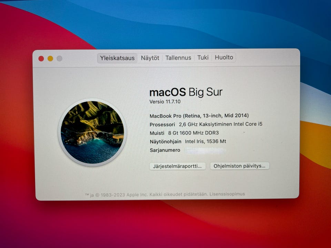Select the Tuki tab

(x=203, y=58)
